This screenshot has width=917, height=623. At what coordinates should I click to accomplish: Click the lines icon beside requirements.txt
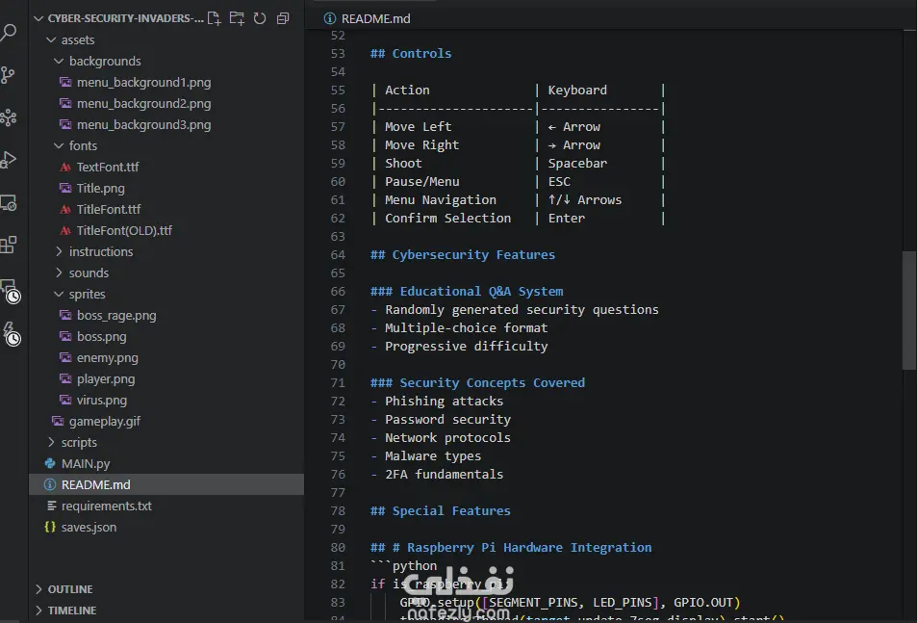click(51, 506)
